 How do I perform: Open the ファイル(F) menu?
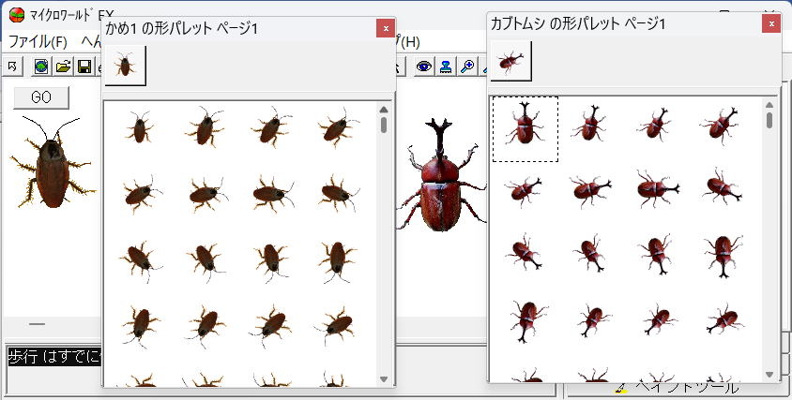pyautogui.click(x=38, y=41)
